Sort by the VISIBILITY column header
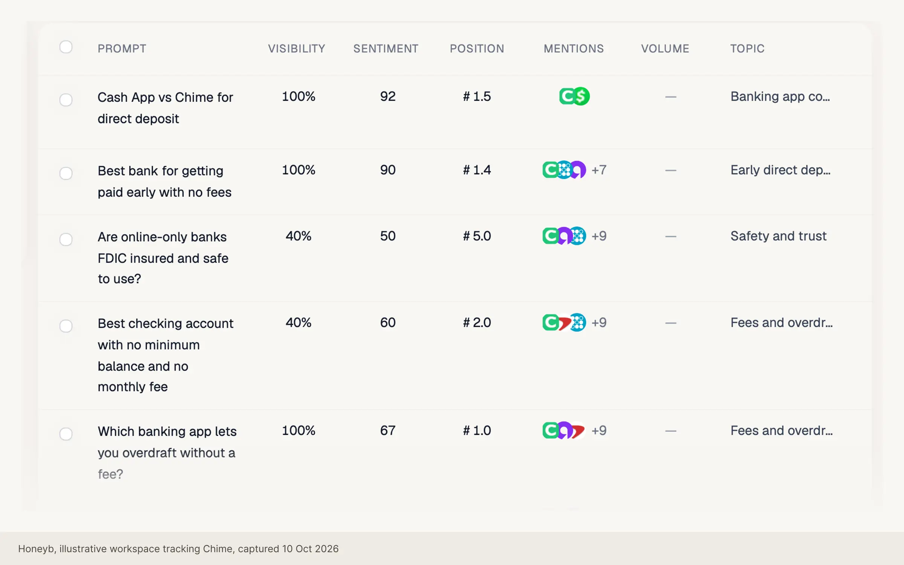This screenshot has height=565, width=904. [x=296, y=49]
